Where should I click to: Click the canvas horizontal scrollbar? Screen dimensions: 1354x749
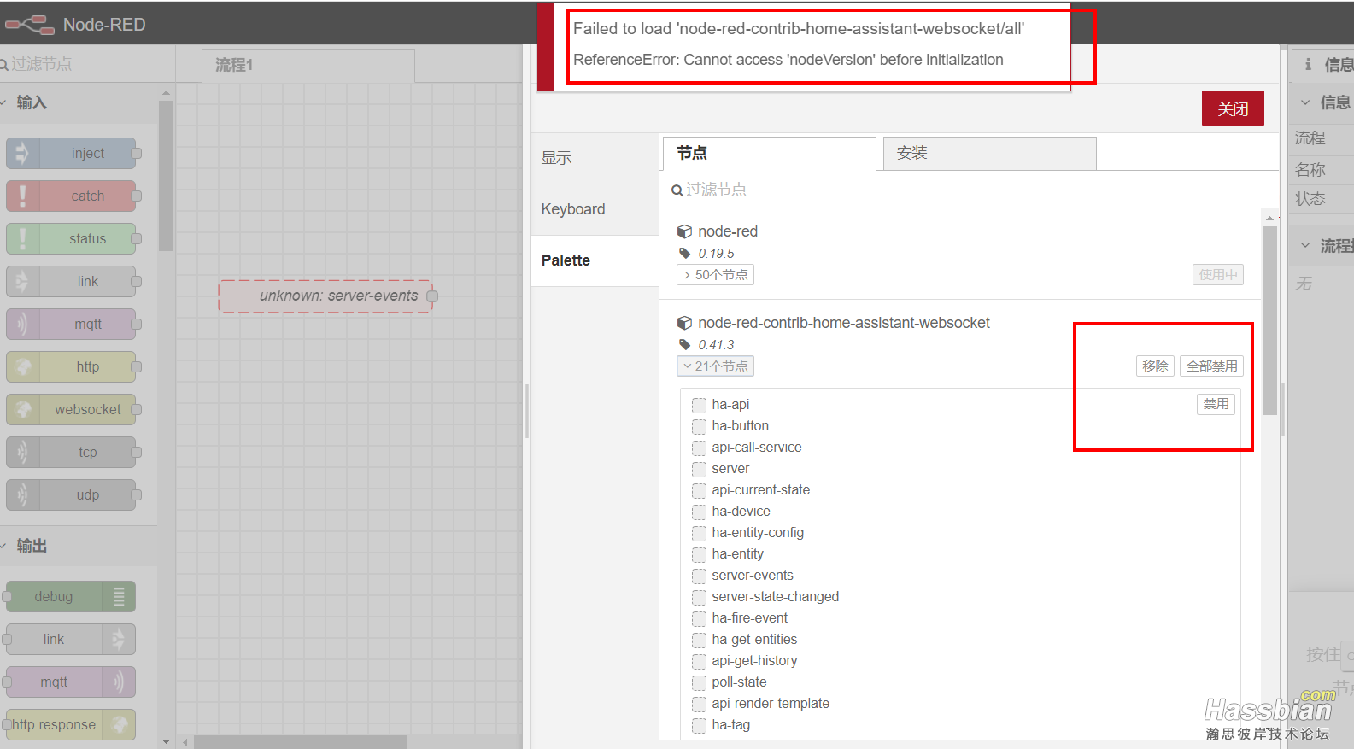301,742
